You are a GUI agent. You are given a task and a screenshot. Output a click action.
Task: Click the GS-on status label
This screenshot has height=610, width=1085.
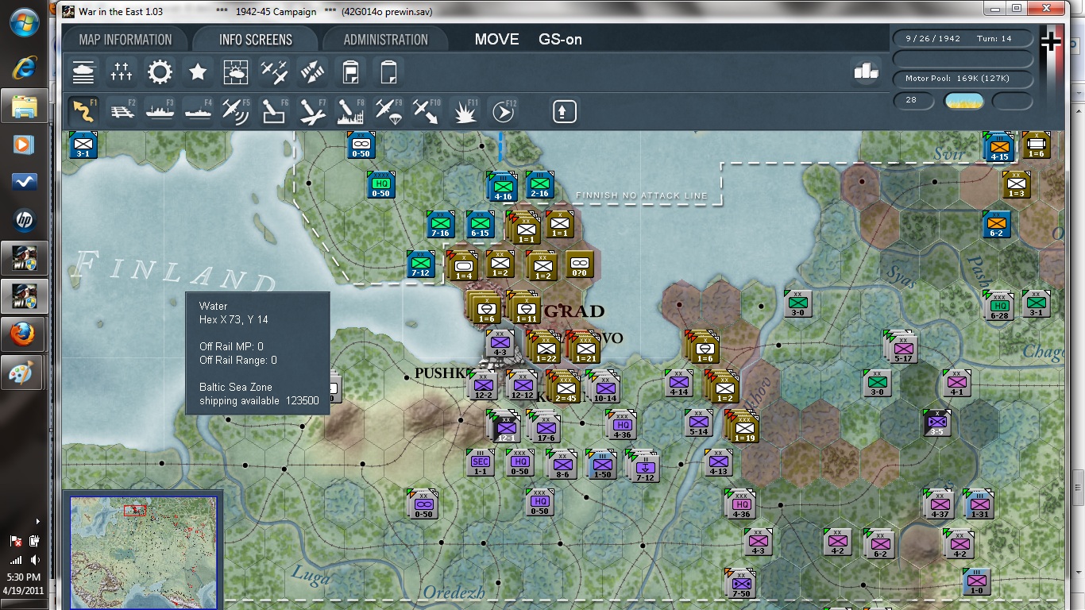560,40
